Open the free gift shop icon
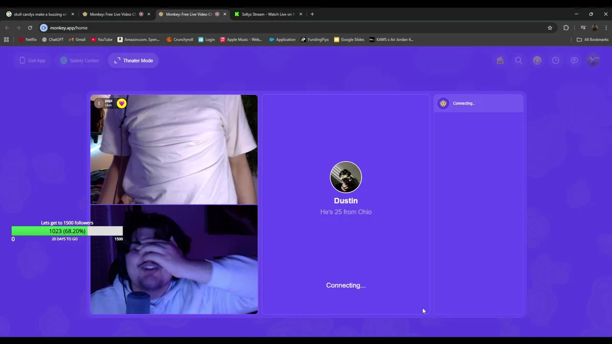Image resolution: width=612 pixels, height=344 pixels. click(x=500, y=60)
